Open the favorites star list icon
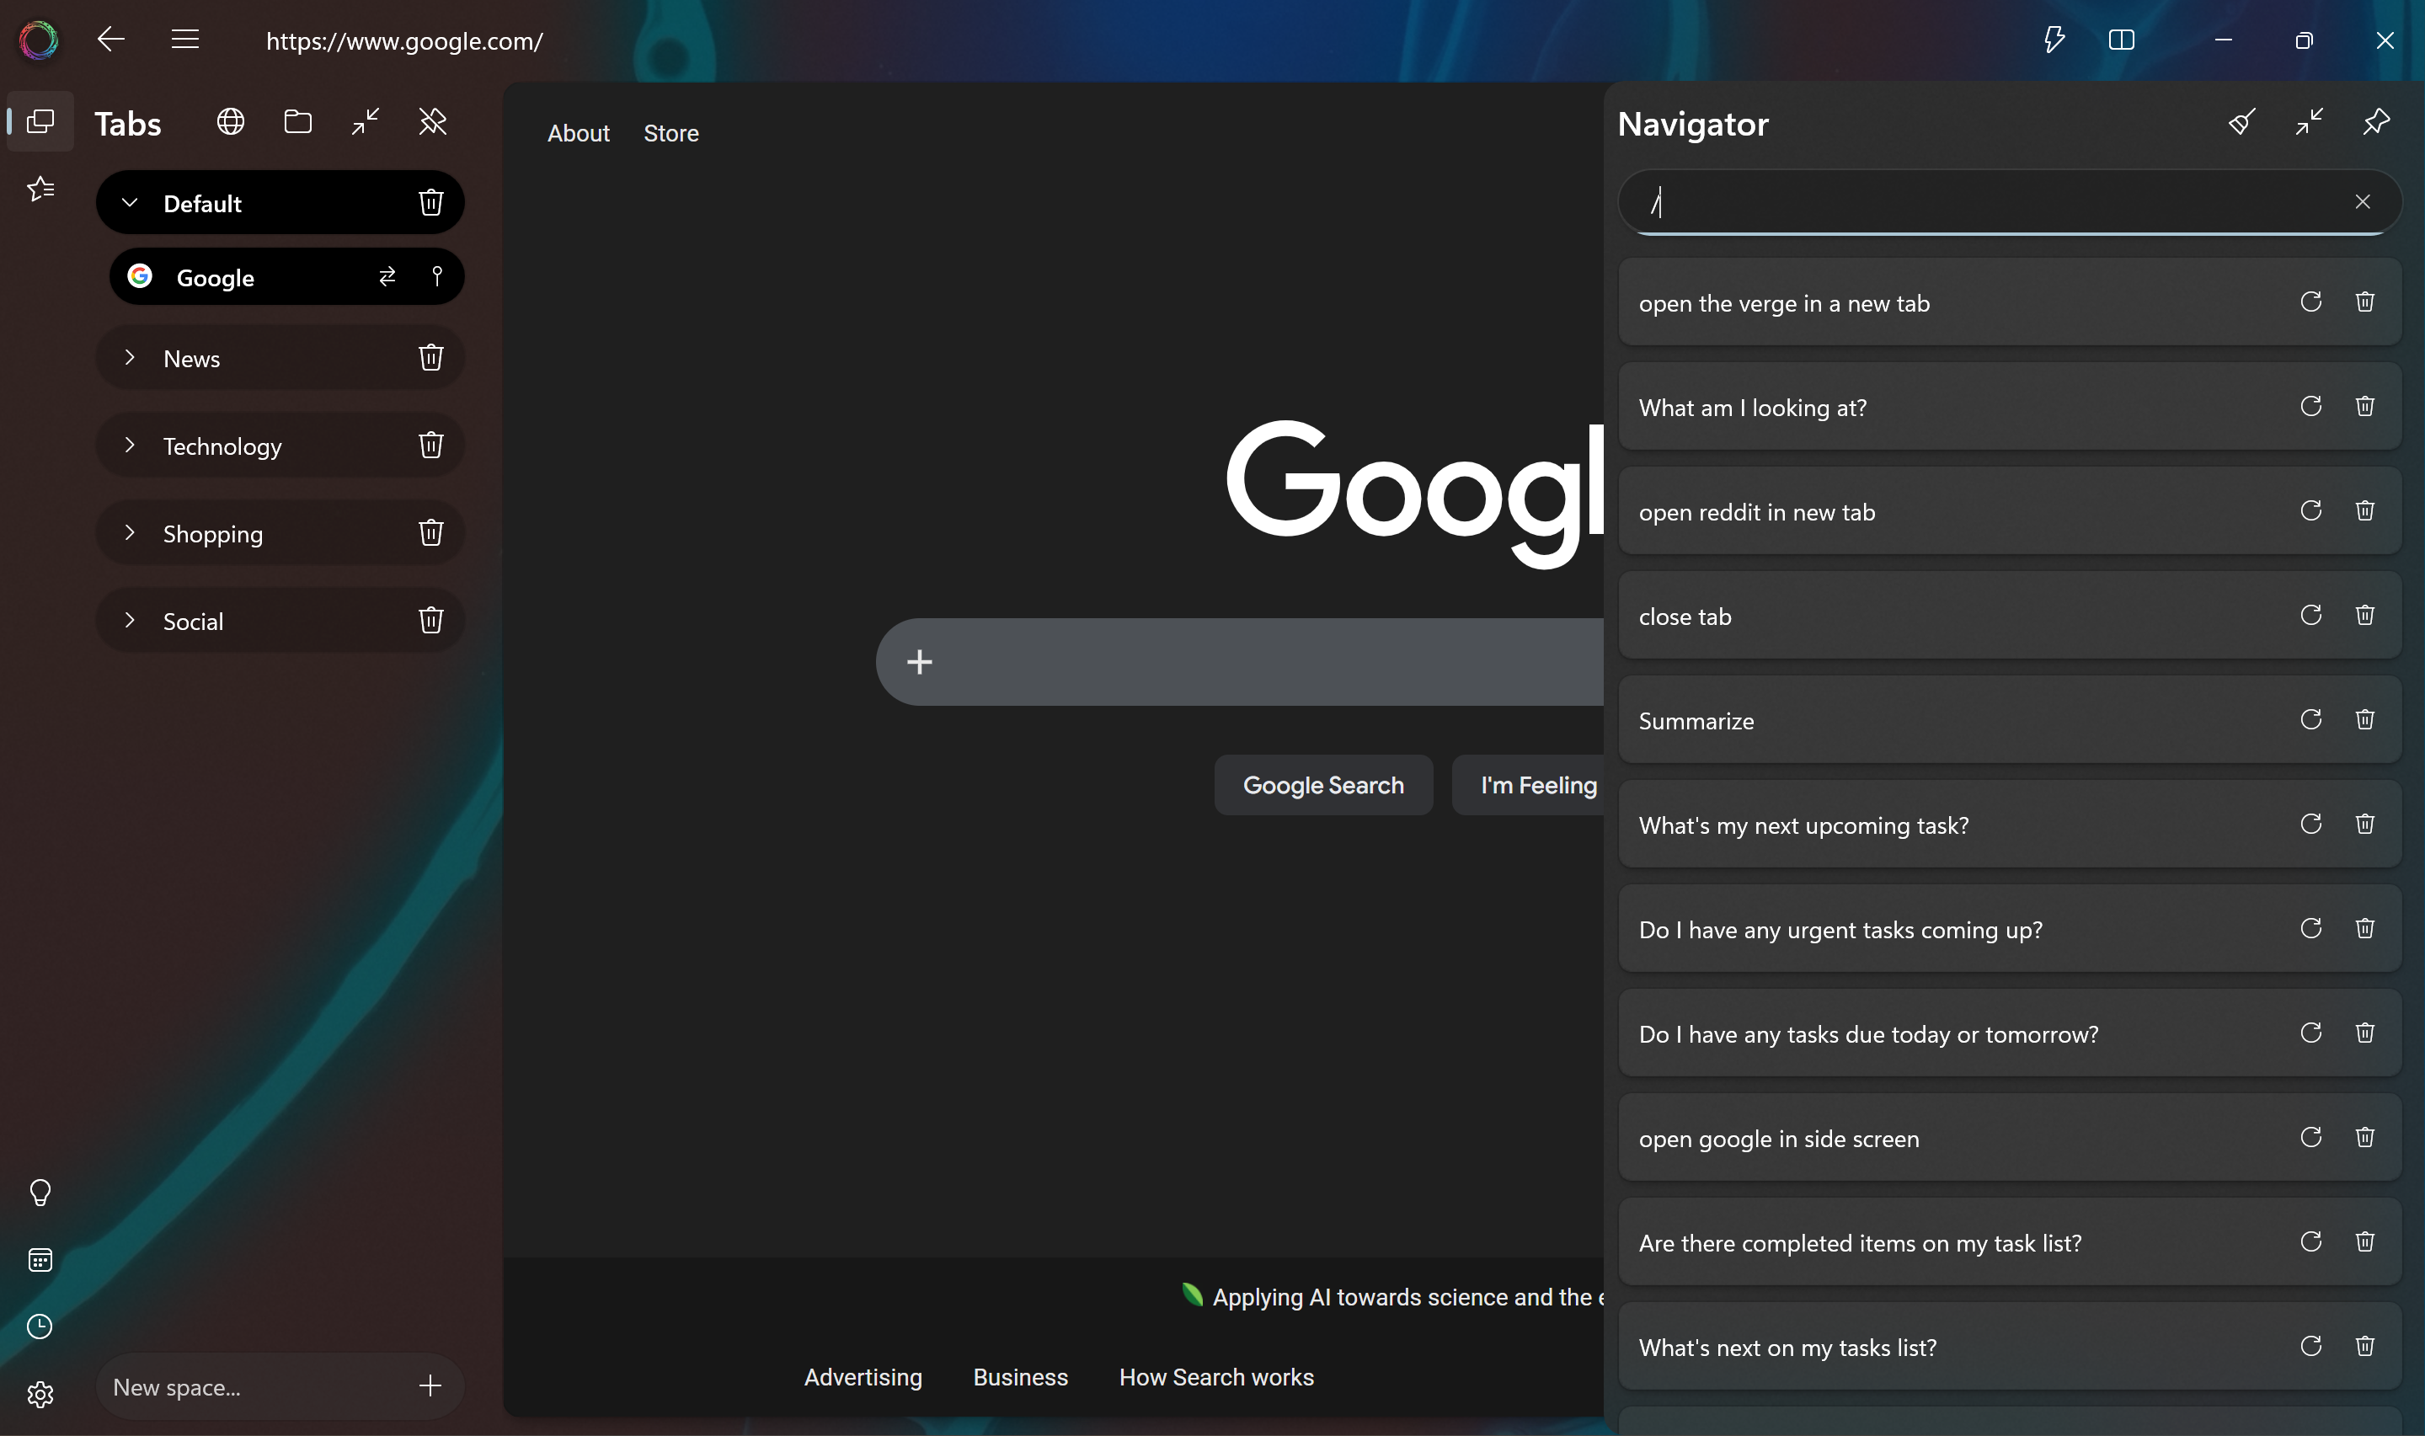Image resolution: width=2425 pixels, height=1436 pixels. [40, 189]
